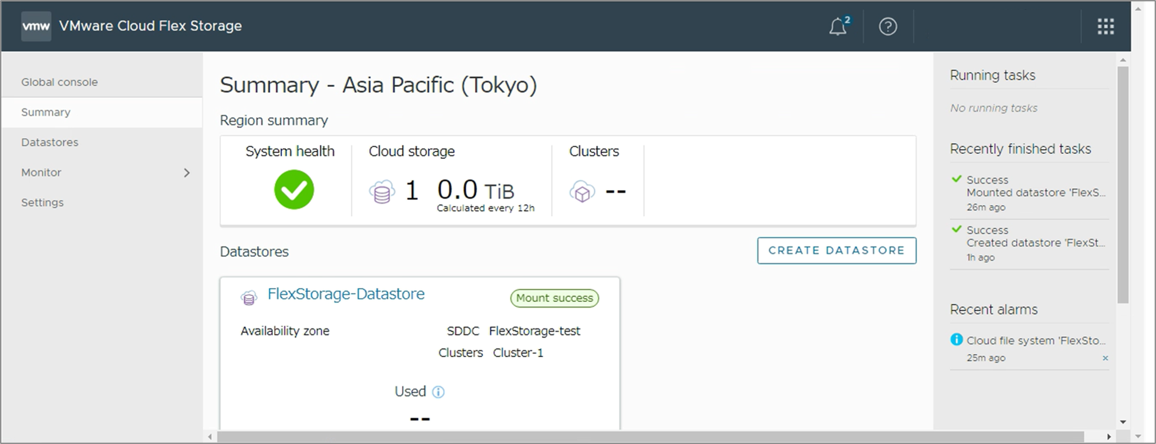Viewport: 1156px width, 444px height.
Task: Click the horizontal scrollbar thumb
Action: click(650, 437)
